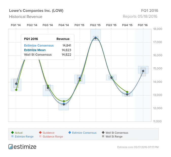Screen dimensions: 171x157
Task: Select the FQ2 '15 quarter label
Action: tap(95, 25)
